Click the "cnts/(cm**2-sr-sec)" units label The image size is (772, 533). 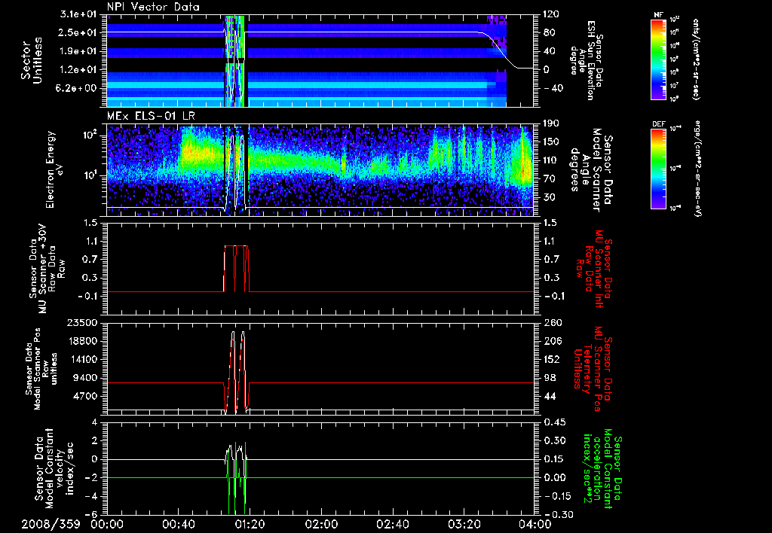[x=696, y=59]
